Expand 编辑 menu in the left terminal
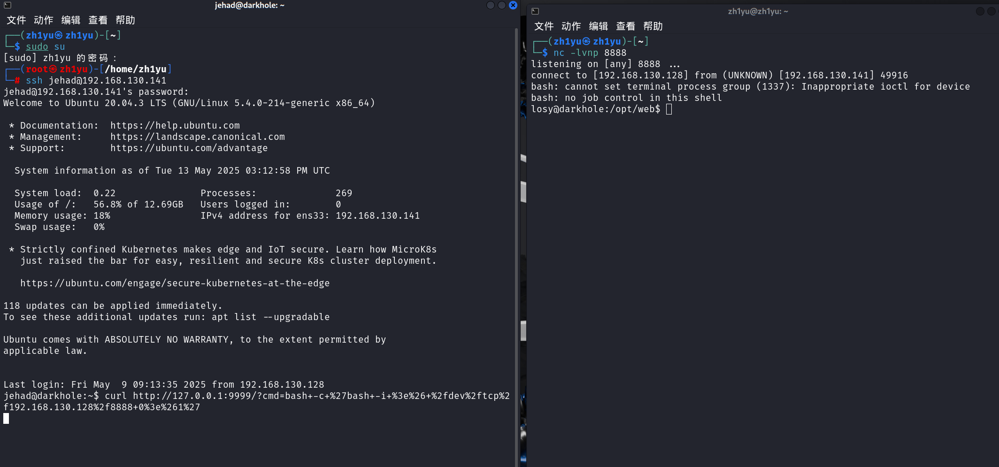The height and width of the screenshot is (467, 999). point(71,20)
